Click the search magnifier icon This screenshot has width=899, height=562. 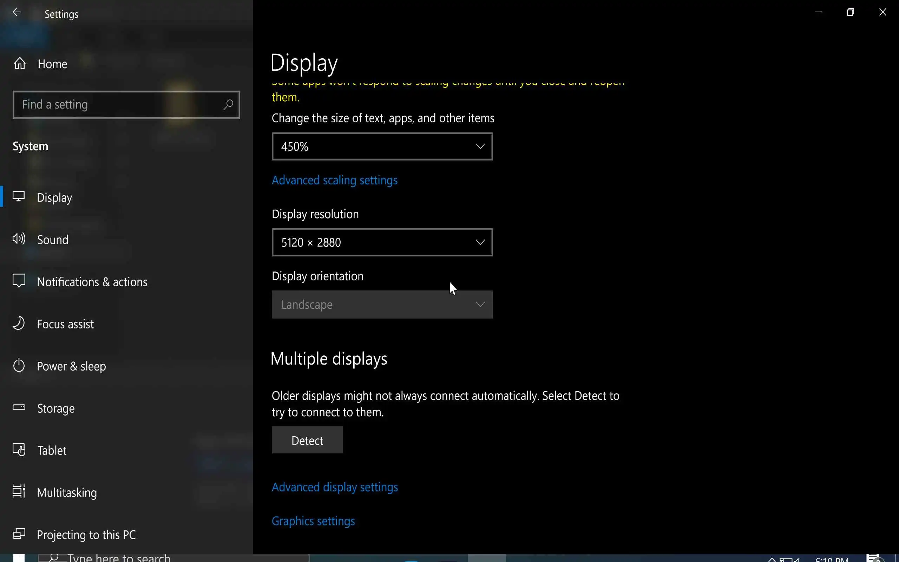click(228, 105)
